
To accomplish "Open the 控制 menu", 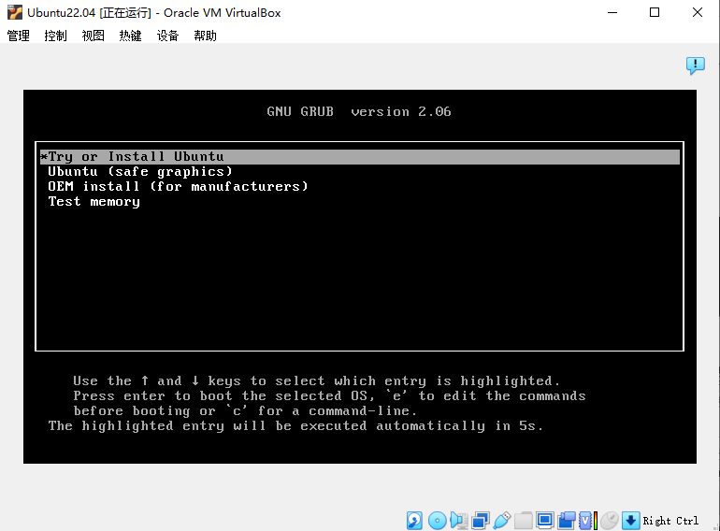I will [56, 36].
